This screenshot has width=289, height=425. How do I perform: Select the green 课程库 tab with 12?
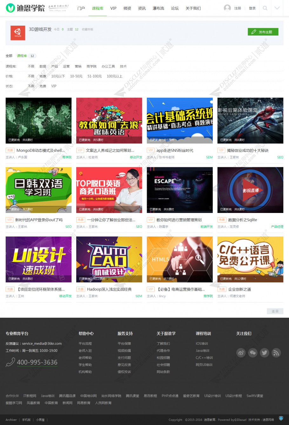click(x=26, y=56)
